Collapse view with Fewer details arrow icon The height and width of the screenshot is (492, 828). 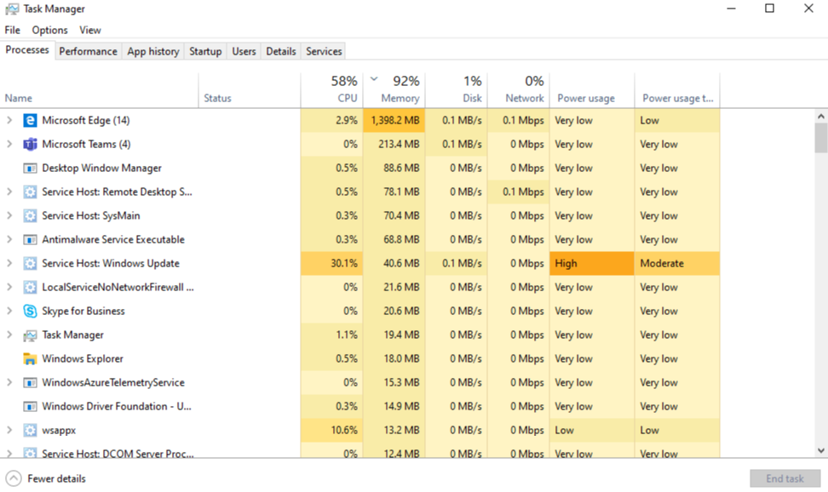coord(13,478)
